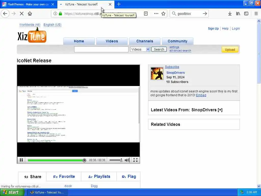Click the Search button

(x=159, y=49)
